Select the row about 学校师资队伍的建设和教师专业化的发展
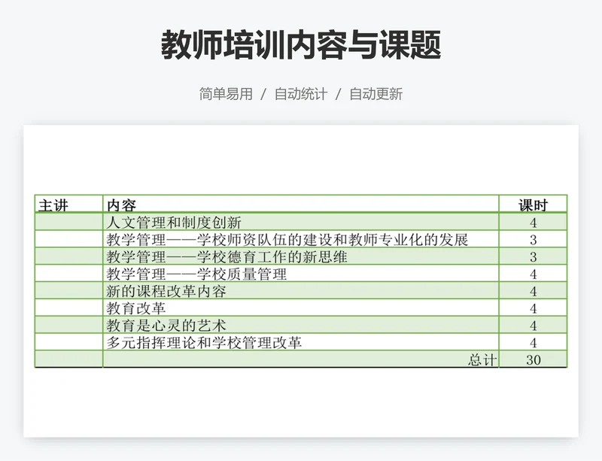This screenshot has width=602, height=461. pos(290,238)
